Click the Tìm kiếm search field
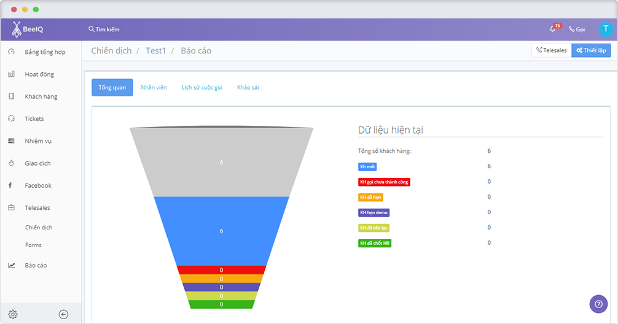Screen dimensions: 618x324 [x=104, y=29]
